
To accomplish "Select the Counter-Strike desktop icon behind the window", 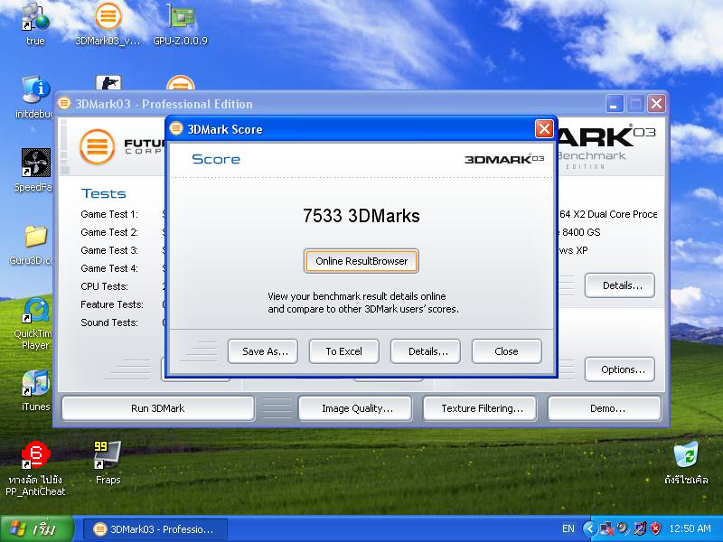I will (108, 83).
